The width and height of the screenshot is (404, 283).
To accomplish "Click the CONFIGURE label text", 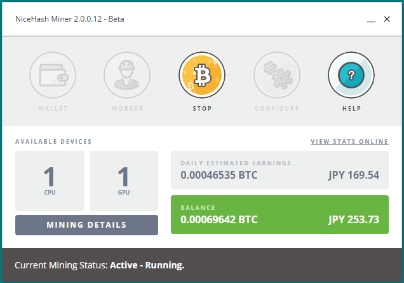I will pyautogui.click(x=277, y=109).
